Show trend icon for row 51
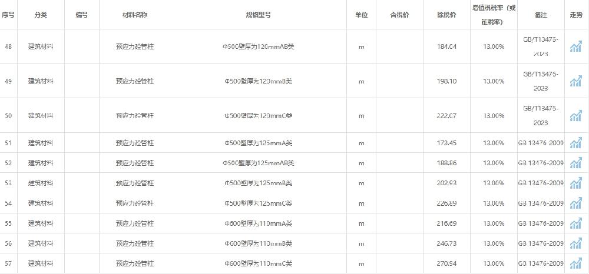Screen dimensions: 589x274 (575, 143)
